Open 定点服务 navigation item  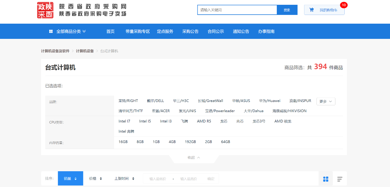point(165,32)
